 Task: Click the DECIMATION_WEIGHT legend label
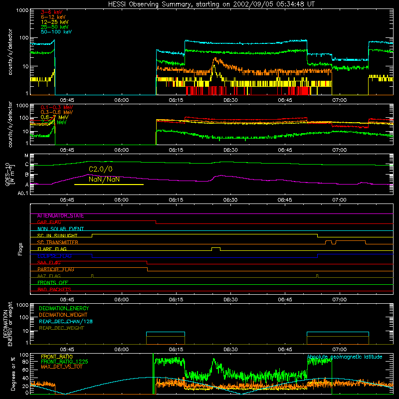coord(63,315)
